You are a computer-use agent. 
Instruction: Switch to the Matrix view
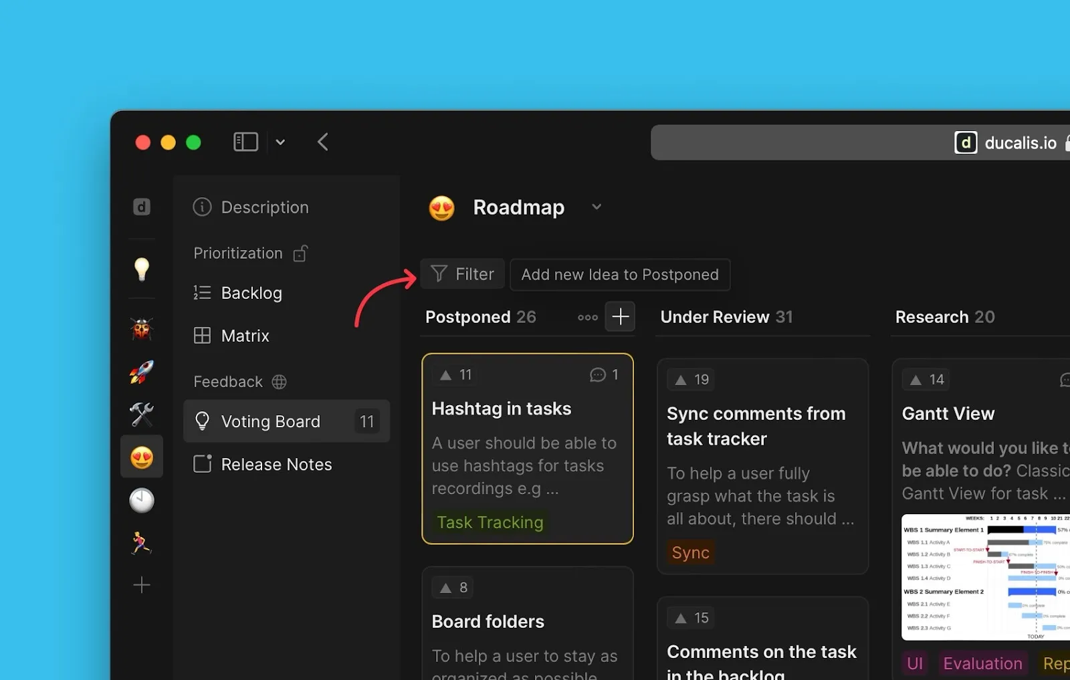point(245,336)
